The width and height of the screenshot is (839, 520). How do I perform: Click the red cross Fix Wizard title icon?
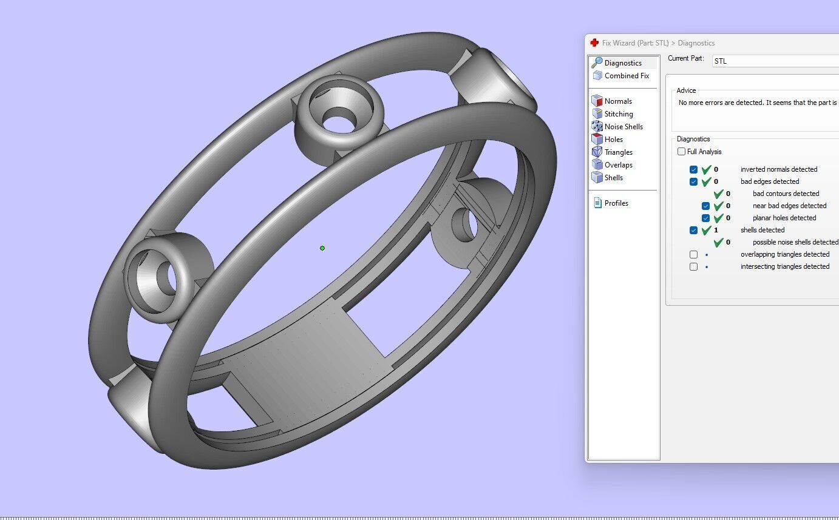[x=594, y=43]
